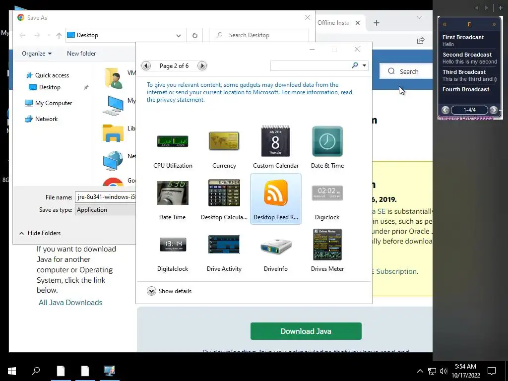Click the Java site Search box
Image resolution: width=508 pixels, height=381 pixels.
tap(406, 71)
